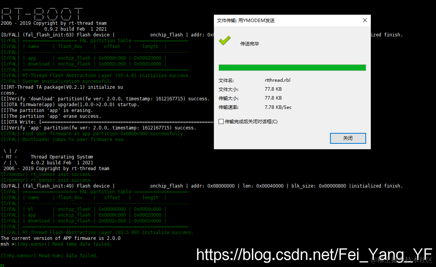Click 'System initialization successful' line
Screen dimensions: 436x267
[56, 81]
